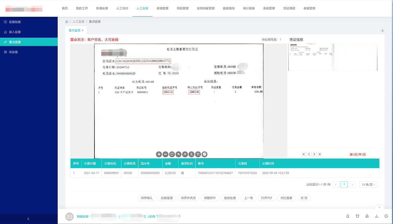
Task: Zoom in the voucher image with plus icon
Action: click(159, 154)
